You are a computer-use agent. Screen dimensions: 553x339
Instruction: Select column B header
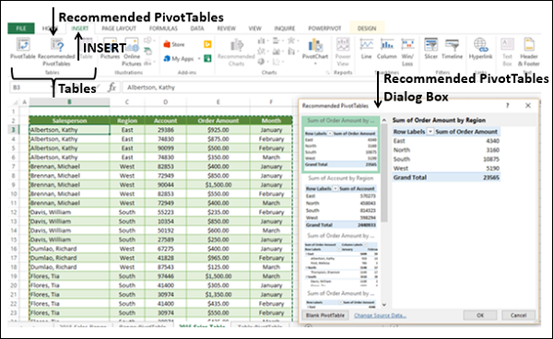click(69, 102)
